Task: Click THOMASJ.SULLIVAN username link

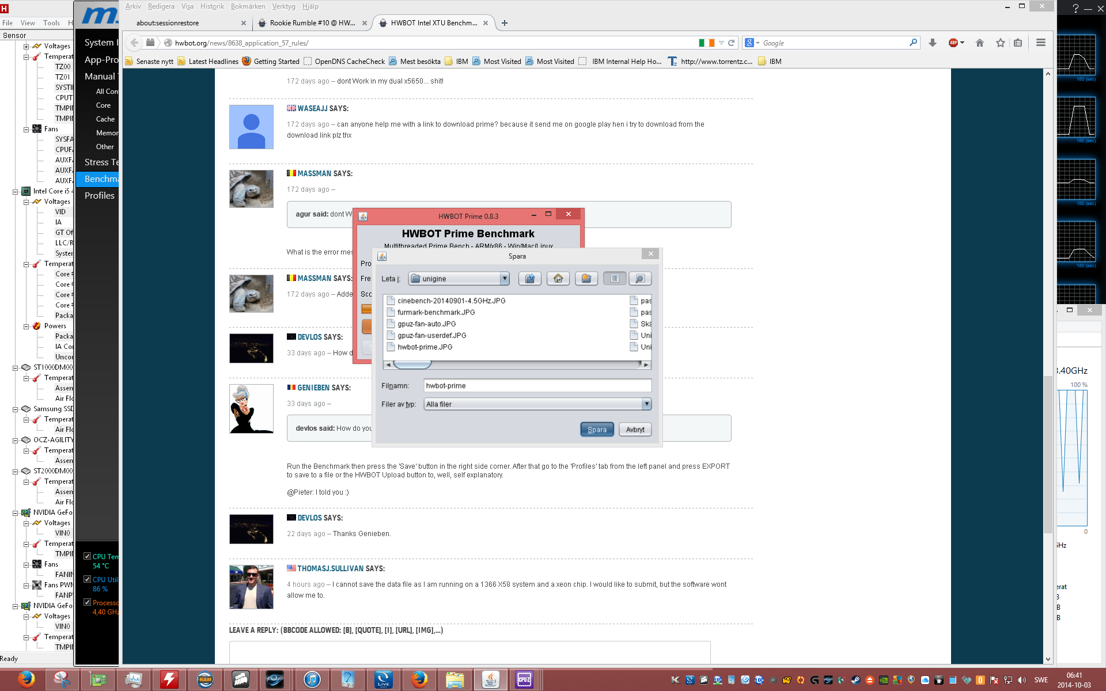Action: click(x=330, y=568)
